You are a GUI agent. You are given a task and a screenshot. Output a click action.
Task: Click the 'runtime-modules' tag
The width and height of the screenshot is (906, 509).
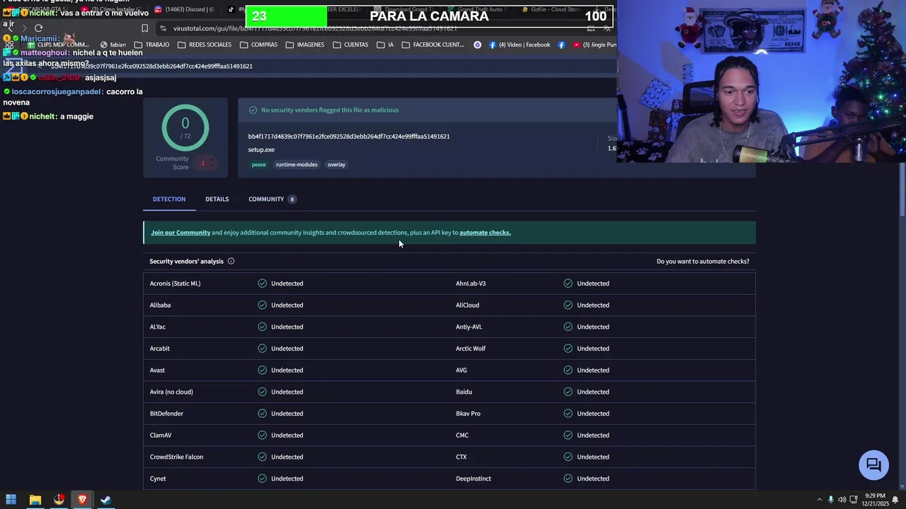pyautogui.click(x=297, y=165)
